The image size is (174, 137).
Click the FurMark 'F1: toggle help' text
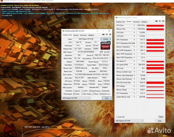pos(7,15)
